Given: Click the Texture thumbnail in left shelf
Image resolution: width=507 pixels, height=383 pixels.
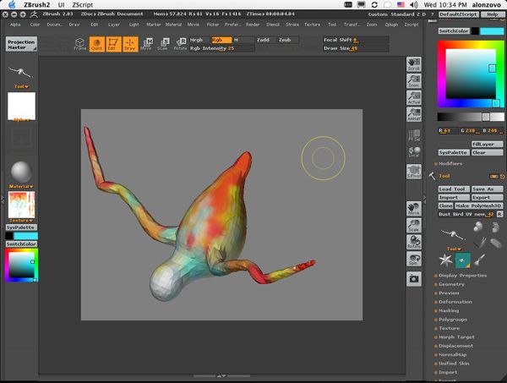Looking at the screenshot, I should click(21, 205).
